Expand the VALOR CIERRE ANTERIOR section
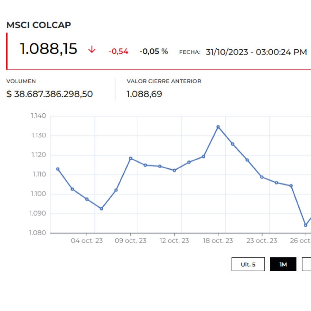 pyautogui.click(x=164, y=82)
